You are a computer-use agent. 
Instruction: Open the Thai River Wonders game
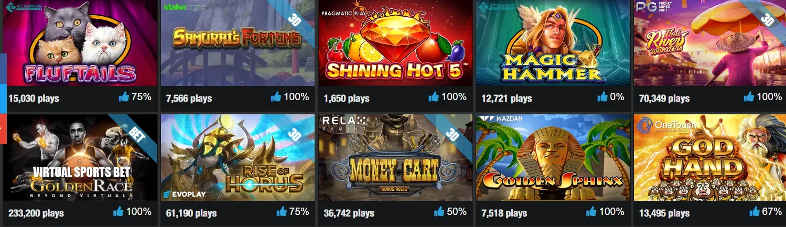(x=710, y=43)
